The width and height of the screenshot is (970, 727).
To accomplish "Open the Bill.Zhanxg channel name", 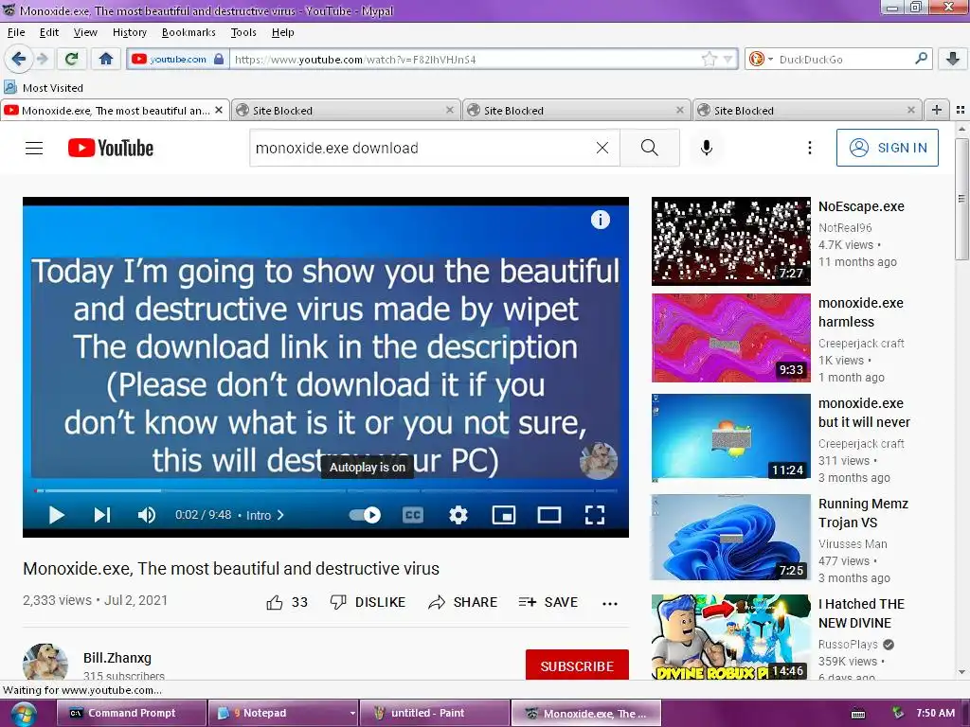I will point(117,658).
